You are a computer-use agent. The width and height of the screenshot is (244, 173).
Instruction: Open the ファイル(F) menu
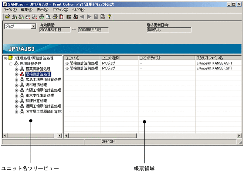pyautogui.click(x=10, y=10)
